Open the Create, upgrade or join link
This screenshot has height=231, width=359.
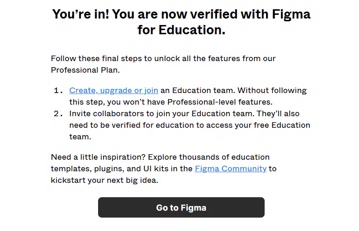113,91
